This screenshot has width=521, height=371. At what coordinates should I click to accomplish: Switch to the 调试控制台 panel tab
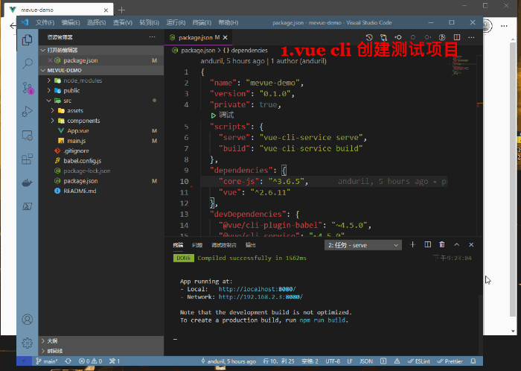224,245
